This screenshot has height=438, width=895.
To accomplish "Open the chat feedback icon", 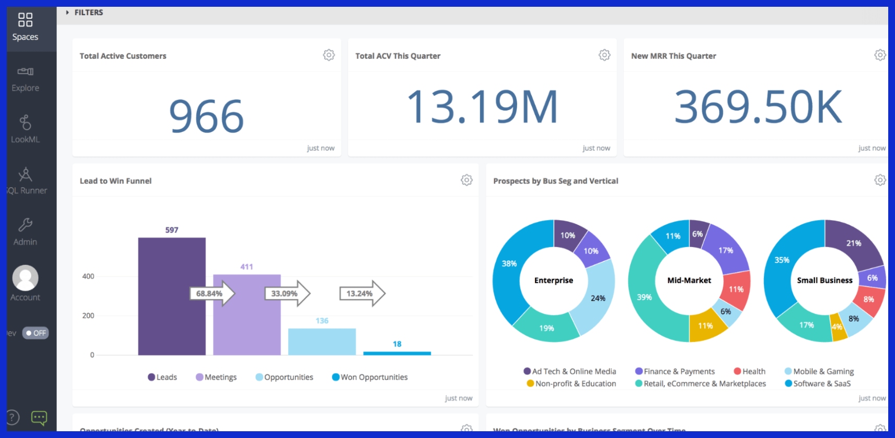I will click(39, 418).
